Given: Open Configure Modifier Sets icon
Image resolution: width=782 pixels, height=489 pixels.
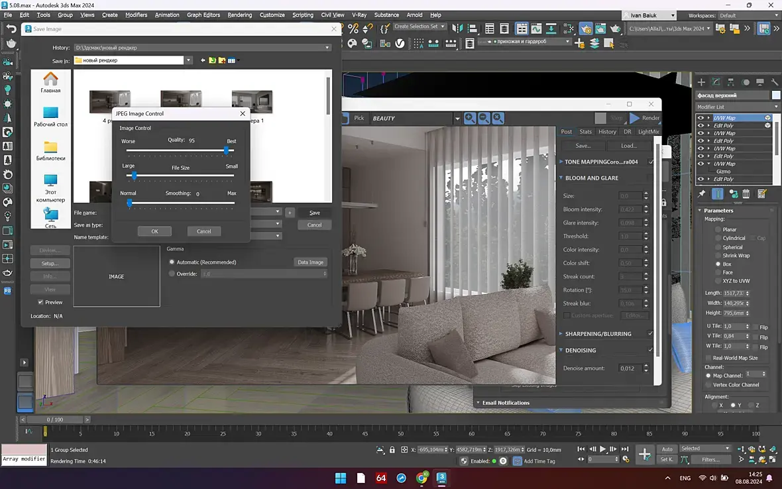Looking at the screenshot, I should click(762, 194).
